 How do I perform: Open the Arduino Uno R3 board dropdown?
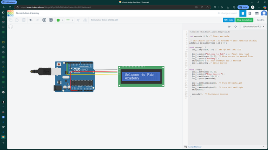[253, 27]
